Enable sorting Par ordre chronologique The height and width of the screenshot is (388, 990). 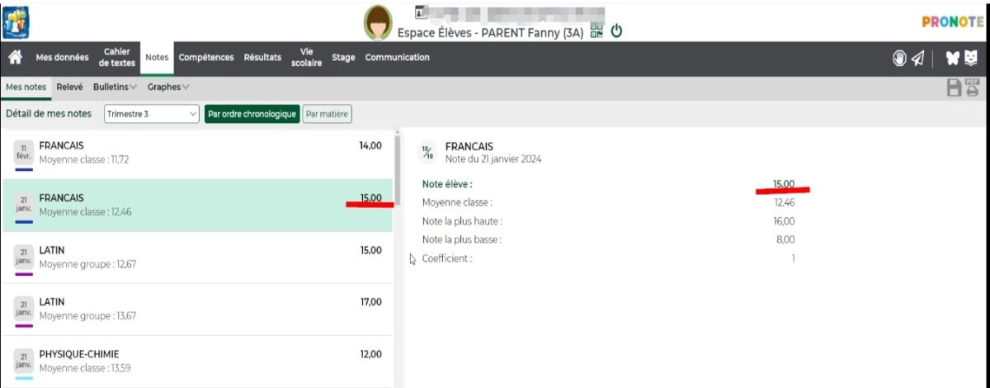(252, 114)
